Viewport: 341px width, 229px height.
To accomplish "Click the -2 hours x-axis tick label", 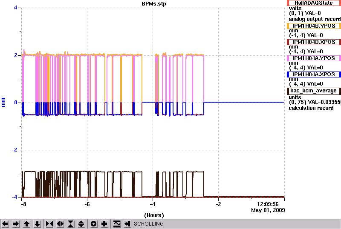I will click(x=218, y=204).
